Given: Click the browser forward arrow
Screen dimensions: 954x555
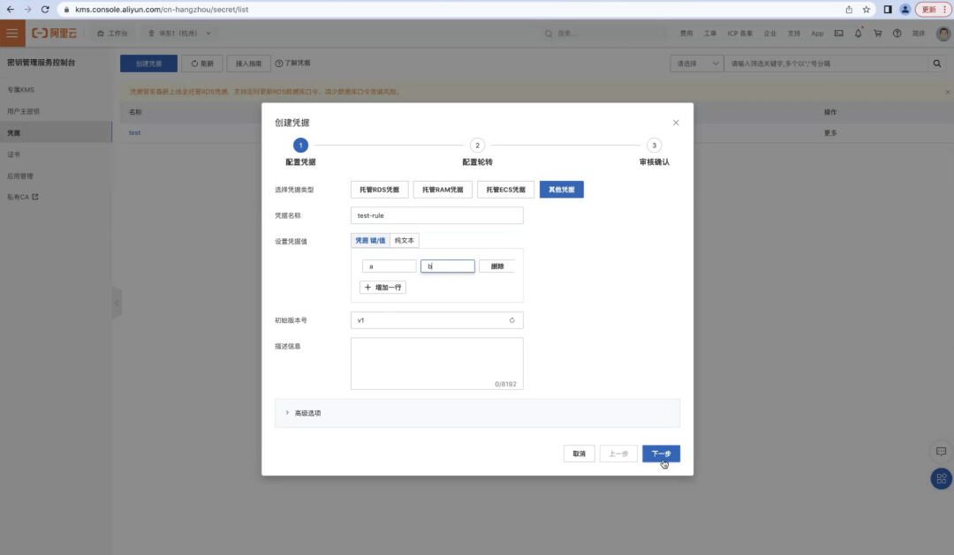Looking at the screenshot, I should pyautogui.click(x=27, y=9).
